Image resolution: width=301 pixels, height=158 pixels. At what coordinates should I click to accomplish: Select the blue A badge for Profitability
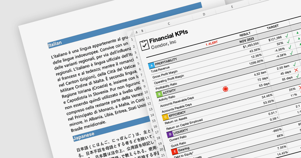[x=151, y=66]
